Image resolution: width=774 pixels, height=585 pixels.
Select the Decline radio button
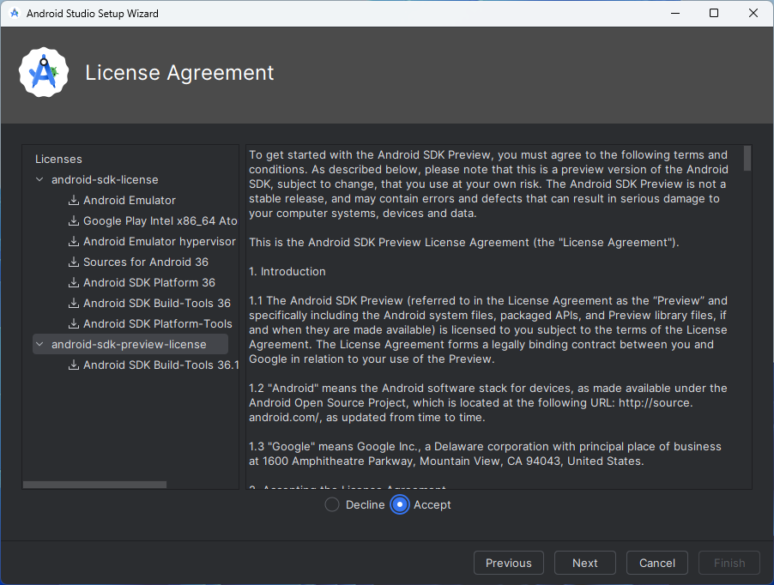coord(332,504)
